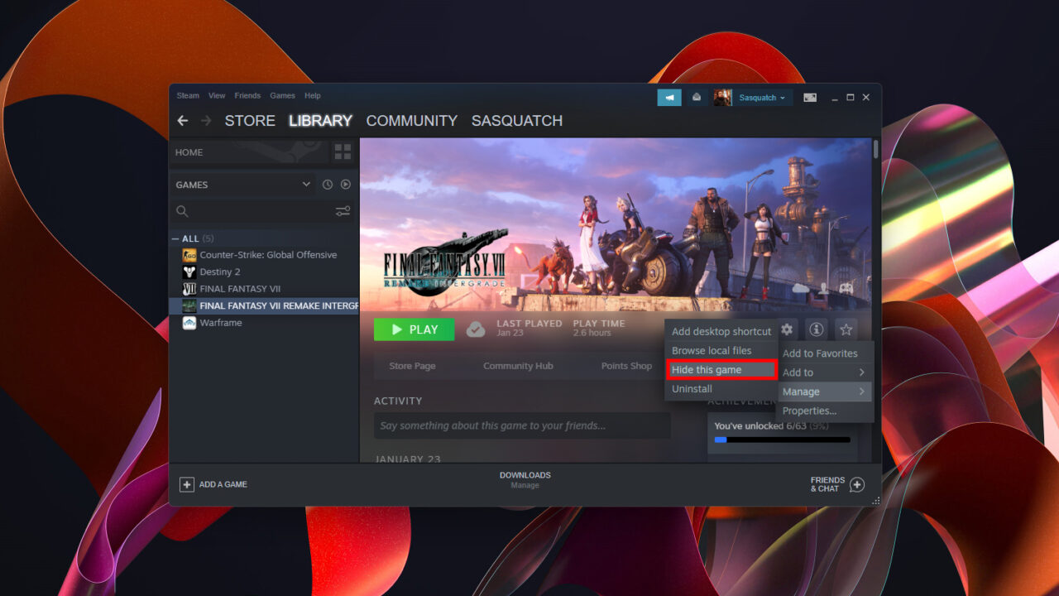This screenshot has height=596, width=1059.
Task: Open Steam announcements via megaphone icon
Action: pyautogui.click(x=668, y=97)
